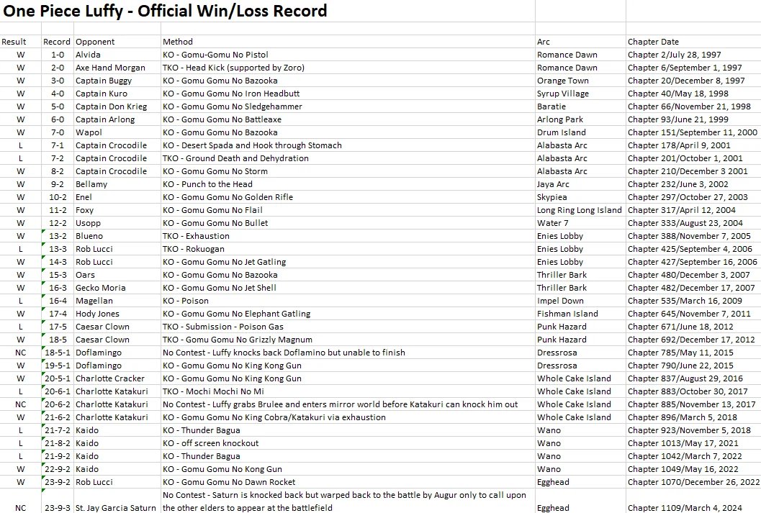761x513 pixels.
Task: Select cell 'KO - Gomu Gomu No King Cobra/Katakuri via exhaustion'
Action: tap(348, 417)
